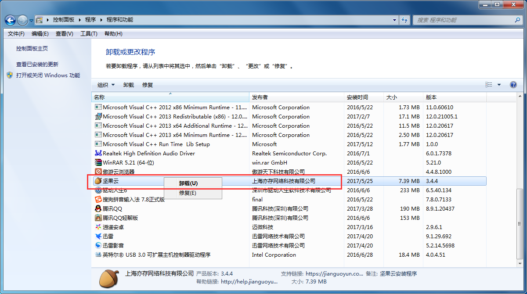
Task: Click the refresh button beside address bar
Action: point(405,20)
